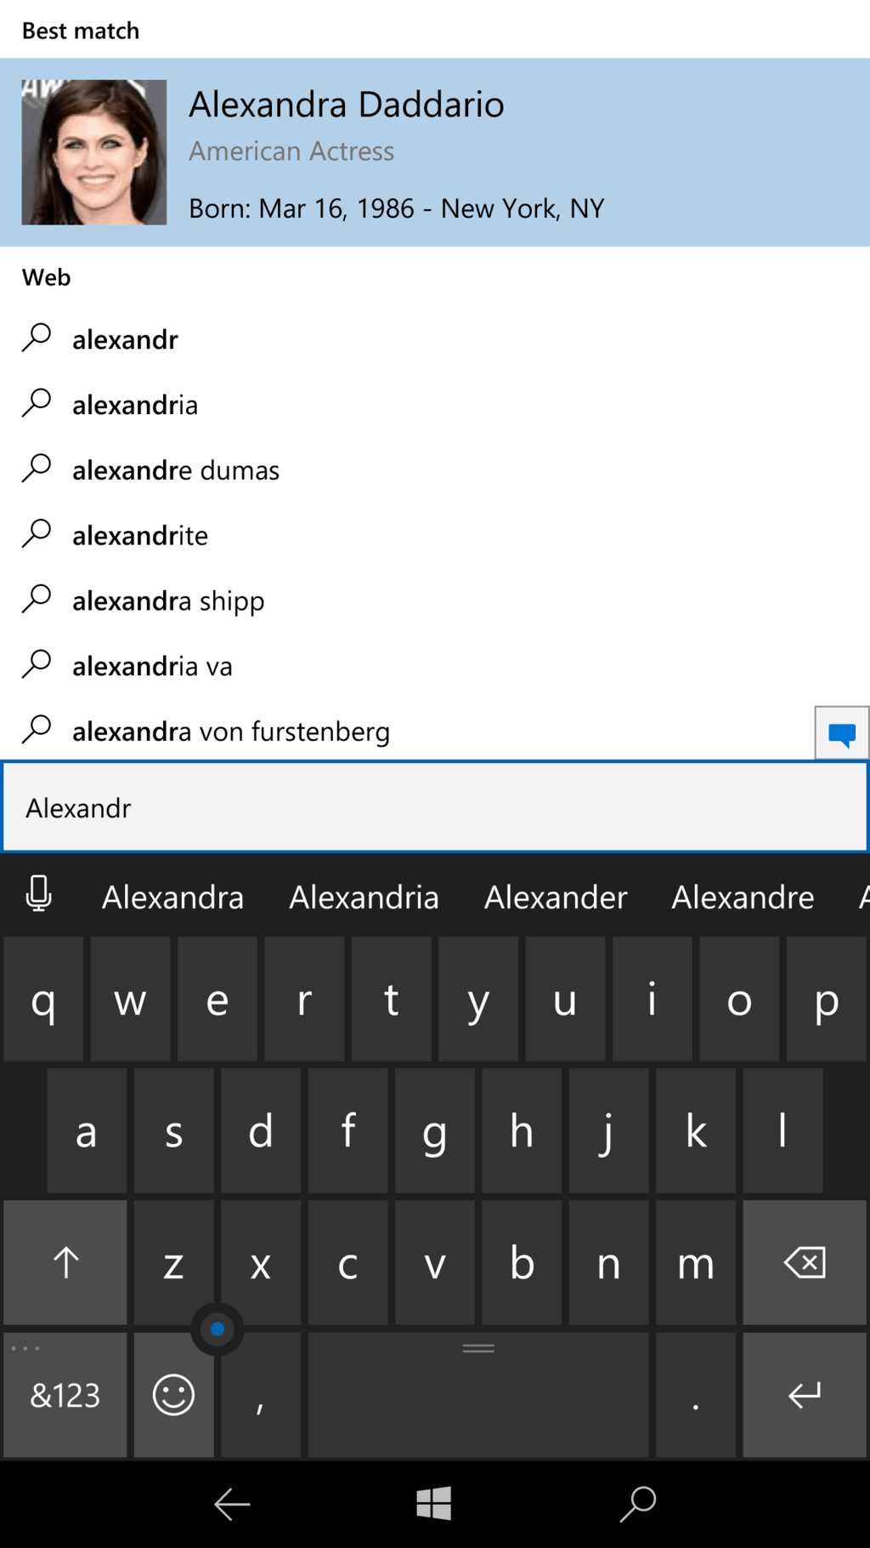This screenshot has width=870, height=1548.
Task: Select the "Alexandra" word suggestion
Action: pos(172,897)
